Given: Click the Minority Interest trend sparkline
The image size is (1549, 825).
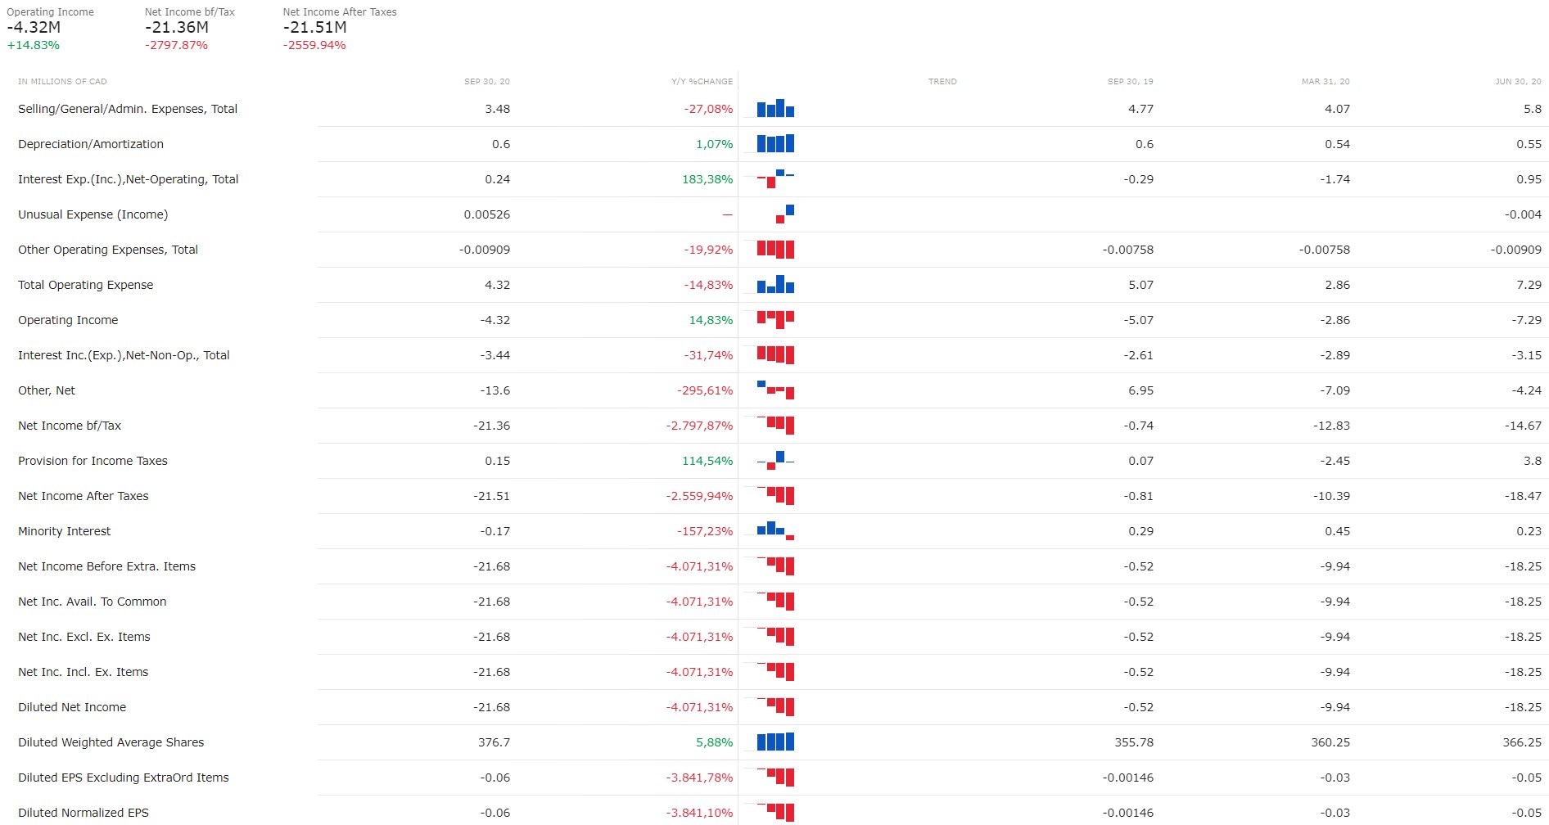Looking at the screenshot, I should (775, 530).
